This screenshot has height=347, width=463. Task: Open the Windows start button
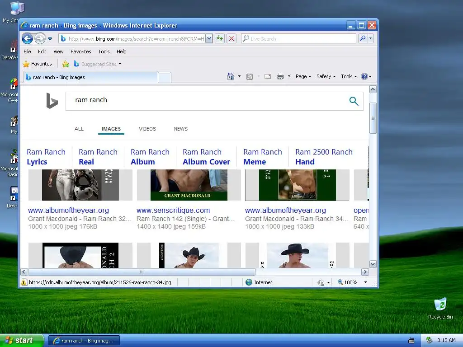point(22,341)
